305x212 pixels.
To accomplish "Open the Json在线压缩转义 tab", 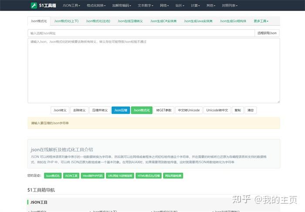I will tap(130, 21).
